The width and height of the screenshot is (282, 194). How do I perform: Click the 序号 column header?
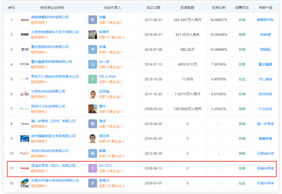pos(11,7)
